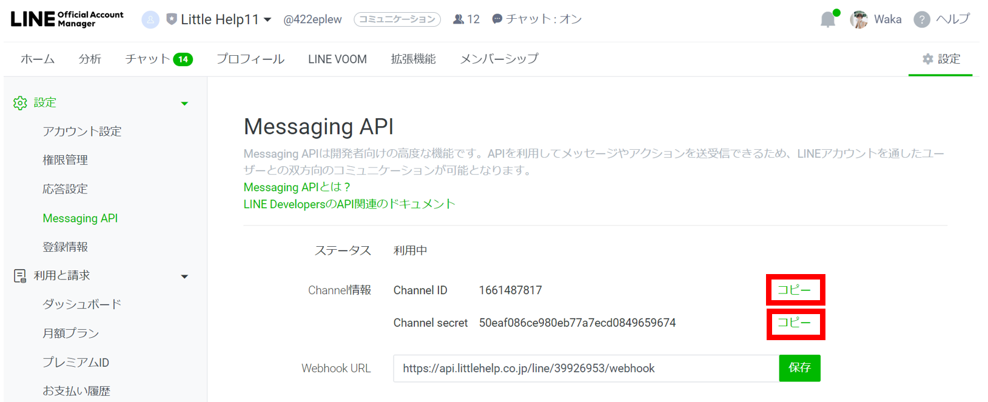Copy the Channel secret value
Image resolution: width=988 pixels, height=402 pixels.
(x=795, y=323)
